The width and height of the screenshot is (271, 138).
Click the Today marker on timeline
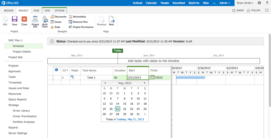pos(118,51)
